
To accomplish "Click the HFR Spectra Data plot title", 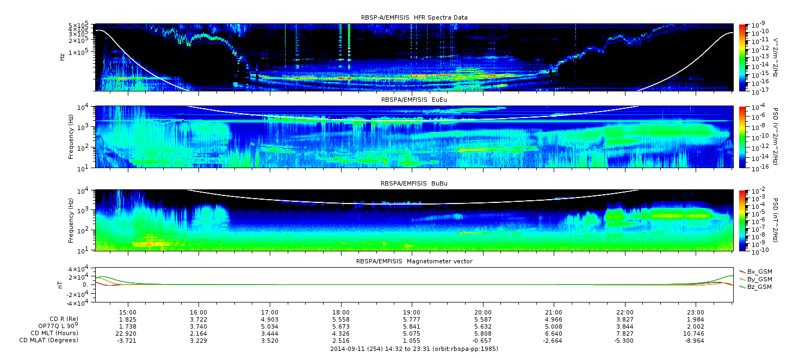I will 414,17.
